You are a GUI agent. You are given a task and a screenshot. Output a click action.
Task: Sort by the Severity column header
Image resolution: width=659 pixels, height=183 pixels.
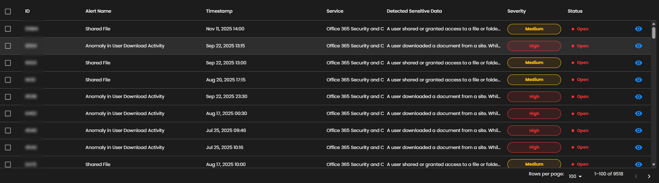516,11
